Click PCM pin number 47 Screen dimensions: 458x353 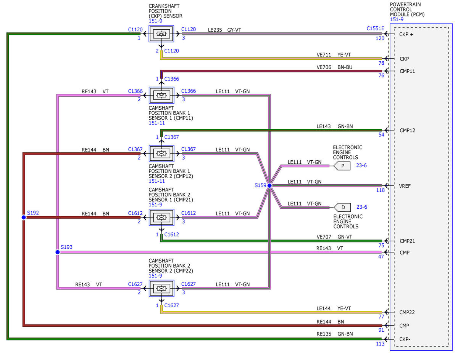tap(381, 257)
